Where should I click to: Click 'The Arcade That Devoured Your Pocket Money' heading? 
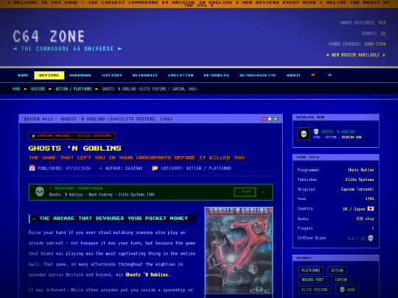click(x=114, y=219)
